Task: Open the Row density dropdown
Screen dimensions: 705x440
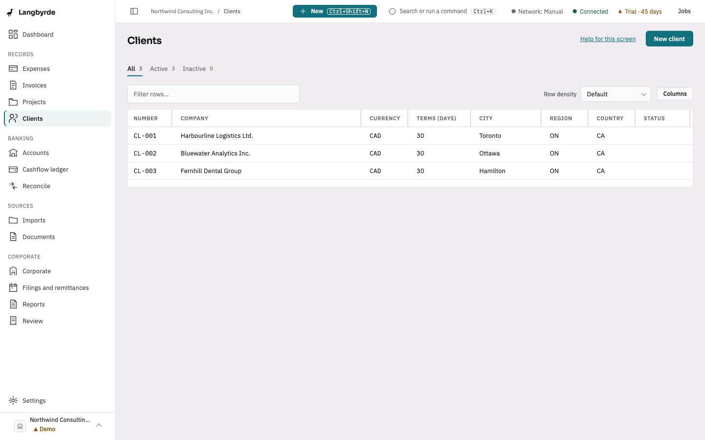Action: (616, 94)
